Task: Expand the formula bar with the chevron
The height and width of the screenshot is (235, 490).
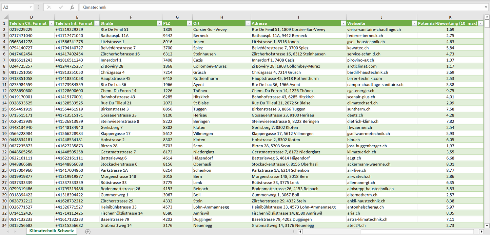Action: [486, 7]
